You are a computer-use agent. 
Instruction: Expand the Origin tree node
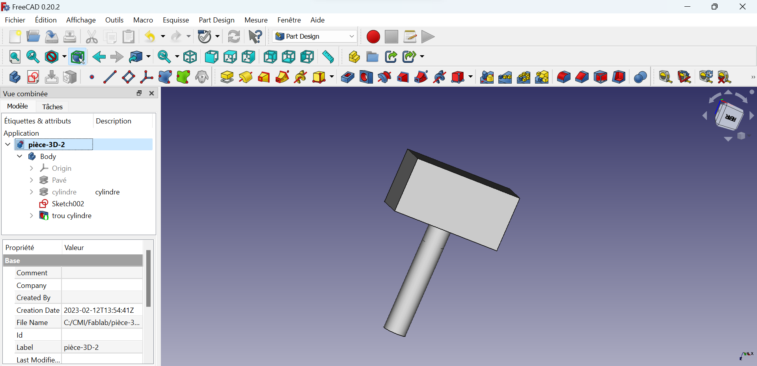[32, 168]
